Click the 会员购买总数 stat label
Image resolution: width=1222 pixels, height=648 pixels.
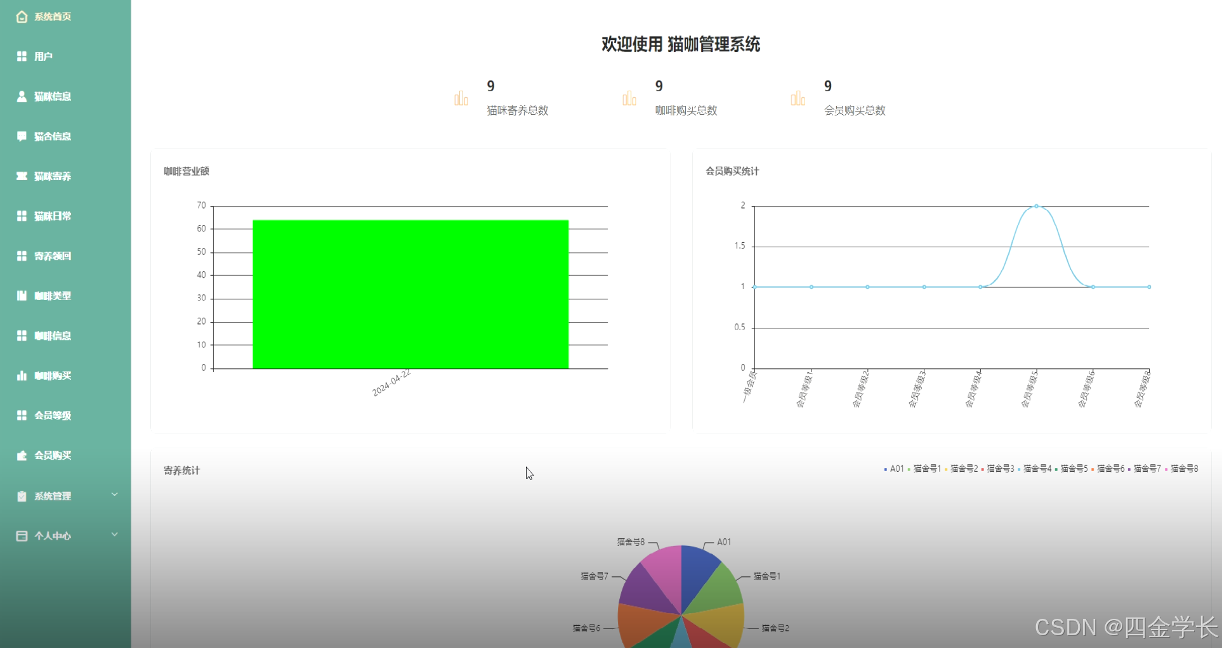(855, 110)
